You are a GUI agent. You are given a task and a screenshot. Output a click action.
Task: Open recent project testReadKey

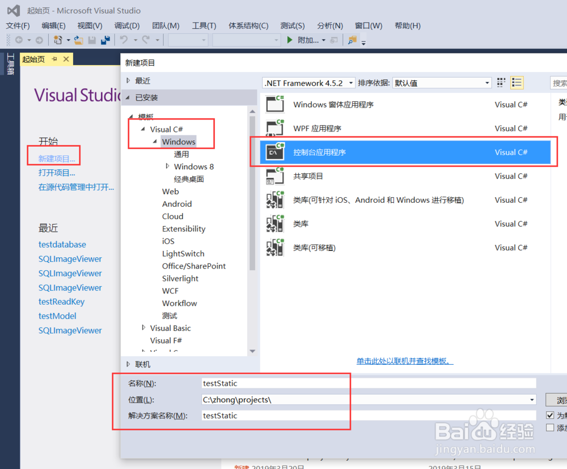(x=61, y=302)
